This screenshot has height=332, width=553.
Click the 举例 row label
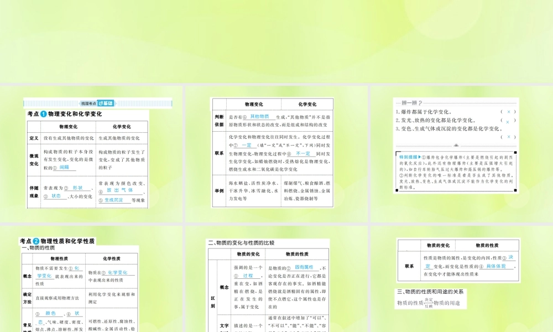pyautogui.click(x=219, y=190)
